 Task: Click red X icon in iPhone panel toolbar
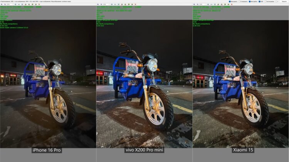(x=39, y=4)
